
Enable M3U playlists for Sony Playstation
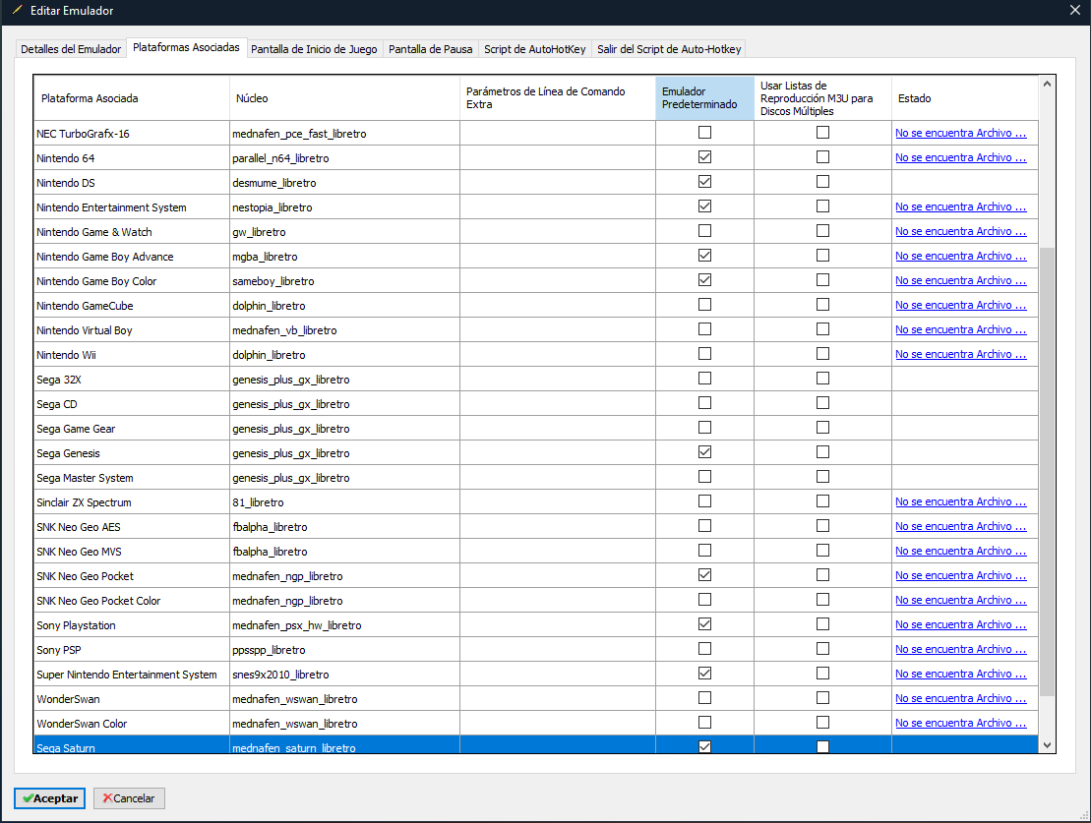(823, 624)
